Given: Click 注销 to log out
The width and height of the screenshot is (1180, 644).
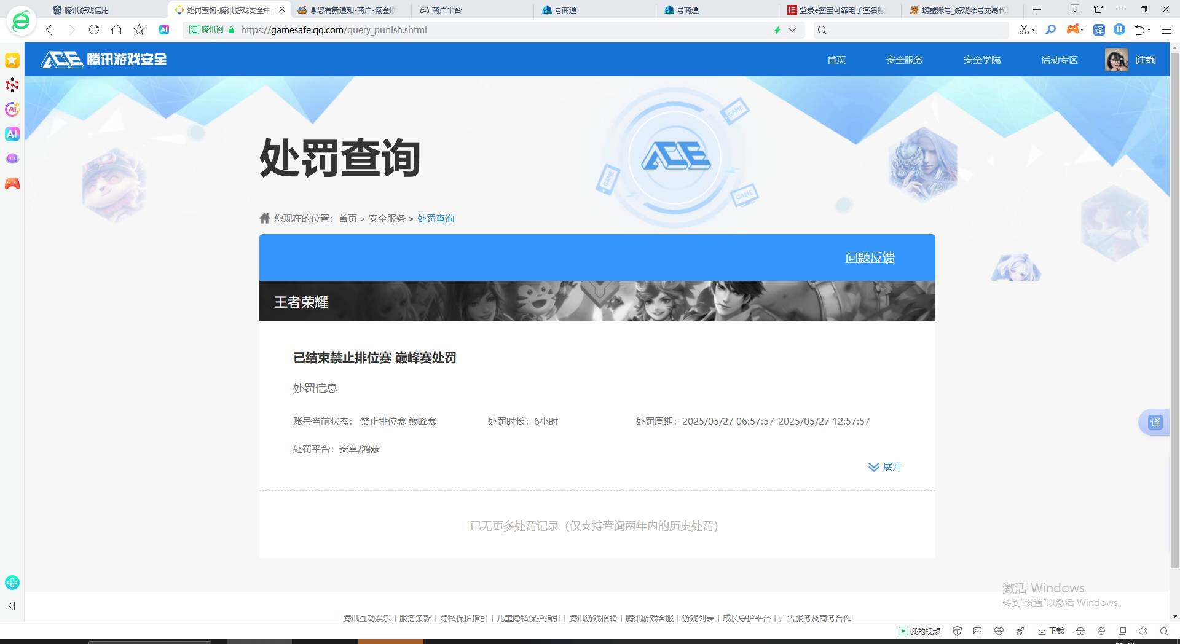Looking at the screenshot, I should click(1146, 60).
